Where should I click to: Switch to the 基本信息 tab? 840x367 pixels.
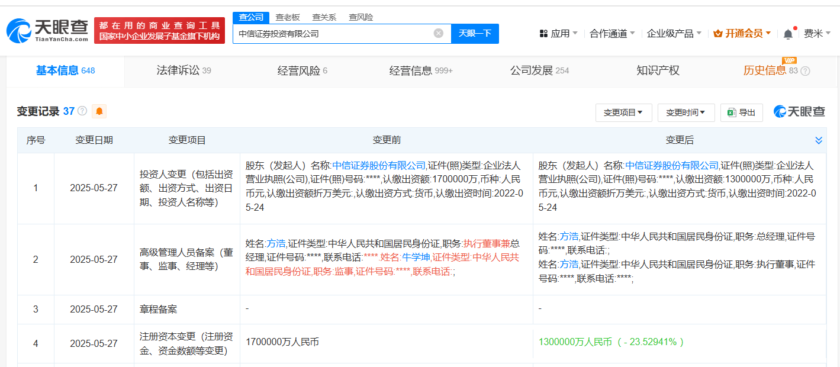65,71
